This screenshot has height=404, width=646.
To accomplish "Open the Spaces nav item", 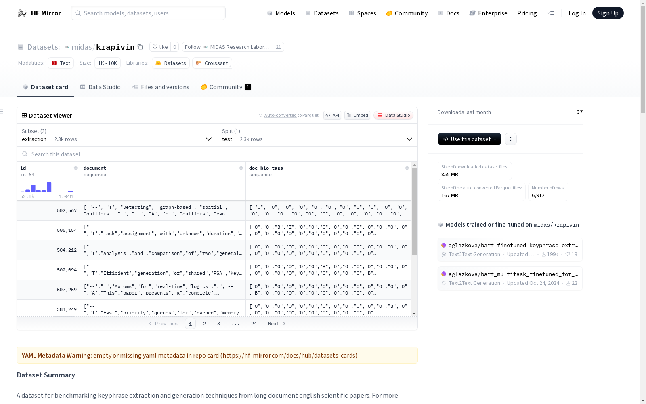I will 363,13.
